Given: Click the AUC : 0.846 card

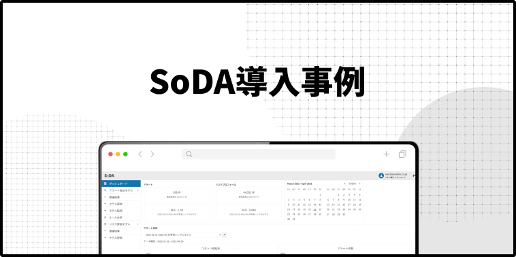Looking at the screenshot, I should coord(249,212).
